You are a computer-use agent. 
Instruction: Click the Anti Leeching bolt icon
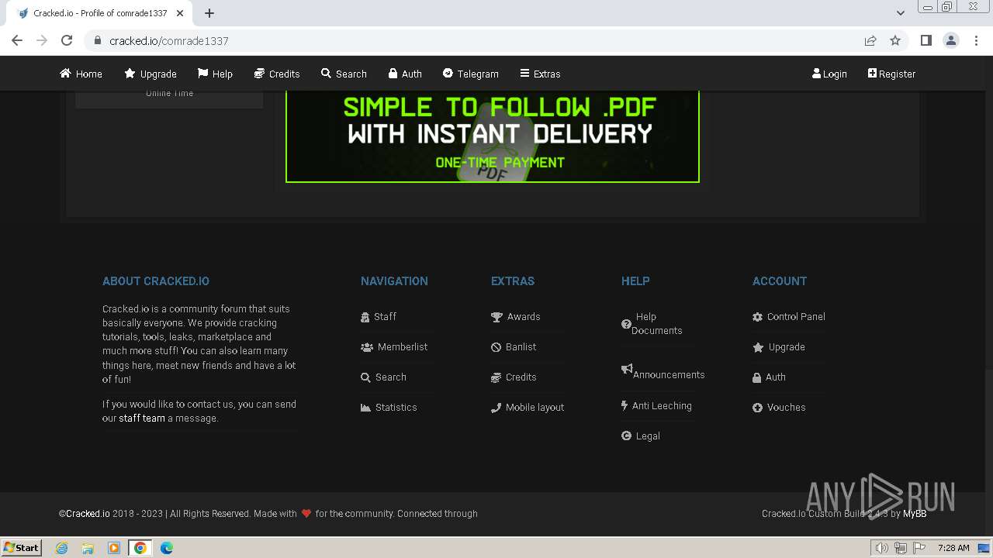tap(625, 405)
